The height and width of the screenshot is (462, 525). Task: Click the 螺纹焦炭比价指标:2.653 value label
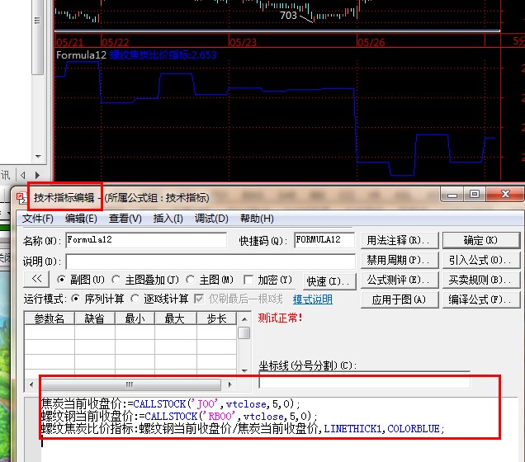pyautogui.click(x=163, y=55)
